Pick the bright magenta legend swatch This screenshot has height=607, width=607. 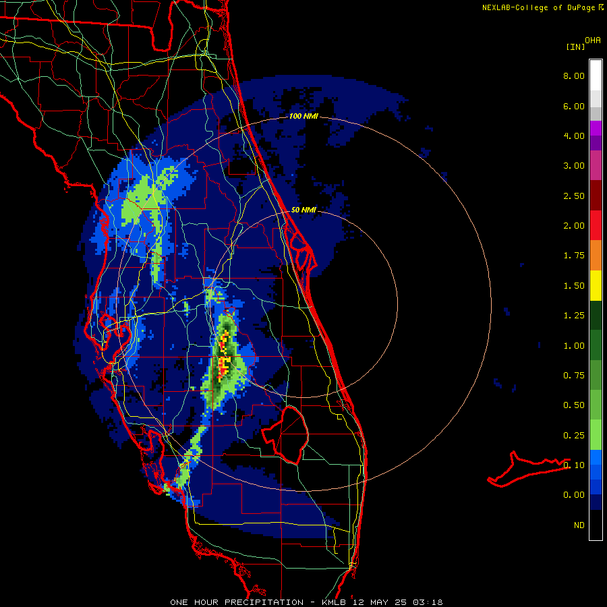click(596, 128)
